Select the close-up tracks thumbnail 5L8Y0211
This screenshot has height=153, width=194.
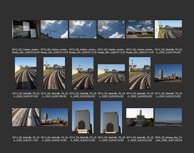point(26,117)
